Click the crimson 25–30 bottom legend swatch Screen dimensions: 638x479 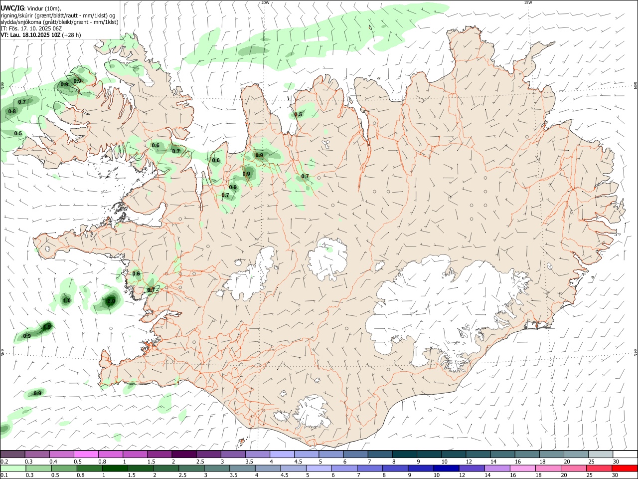click(x=599, y=468)
